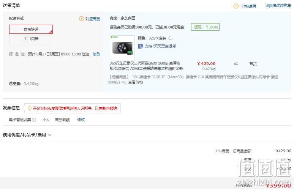Go back via 返回修改购物车
Viewport: 294px width, 189px height.
point(278,5)
